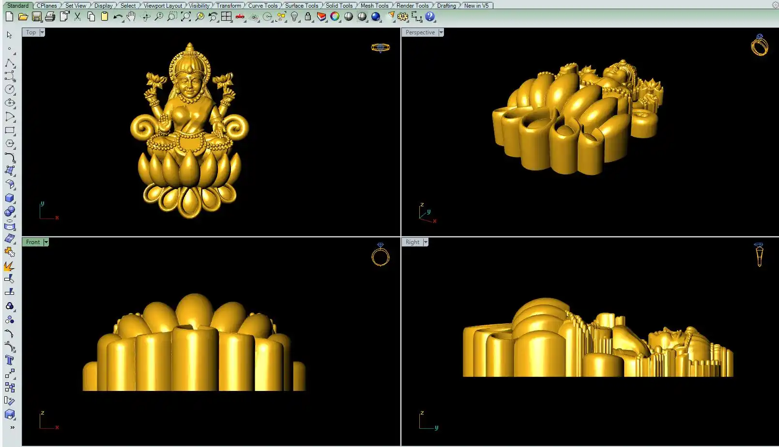
Task: Switch to the Mesh Tools tab
Action: point(374,6)
